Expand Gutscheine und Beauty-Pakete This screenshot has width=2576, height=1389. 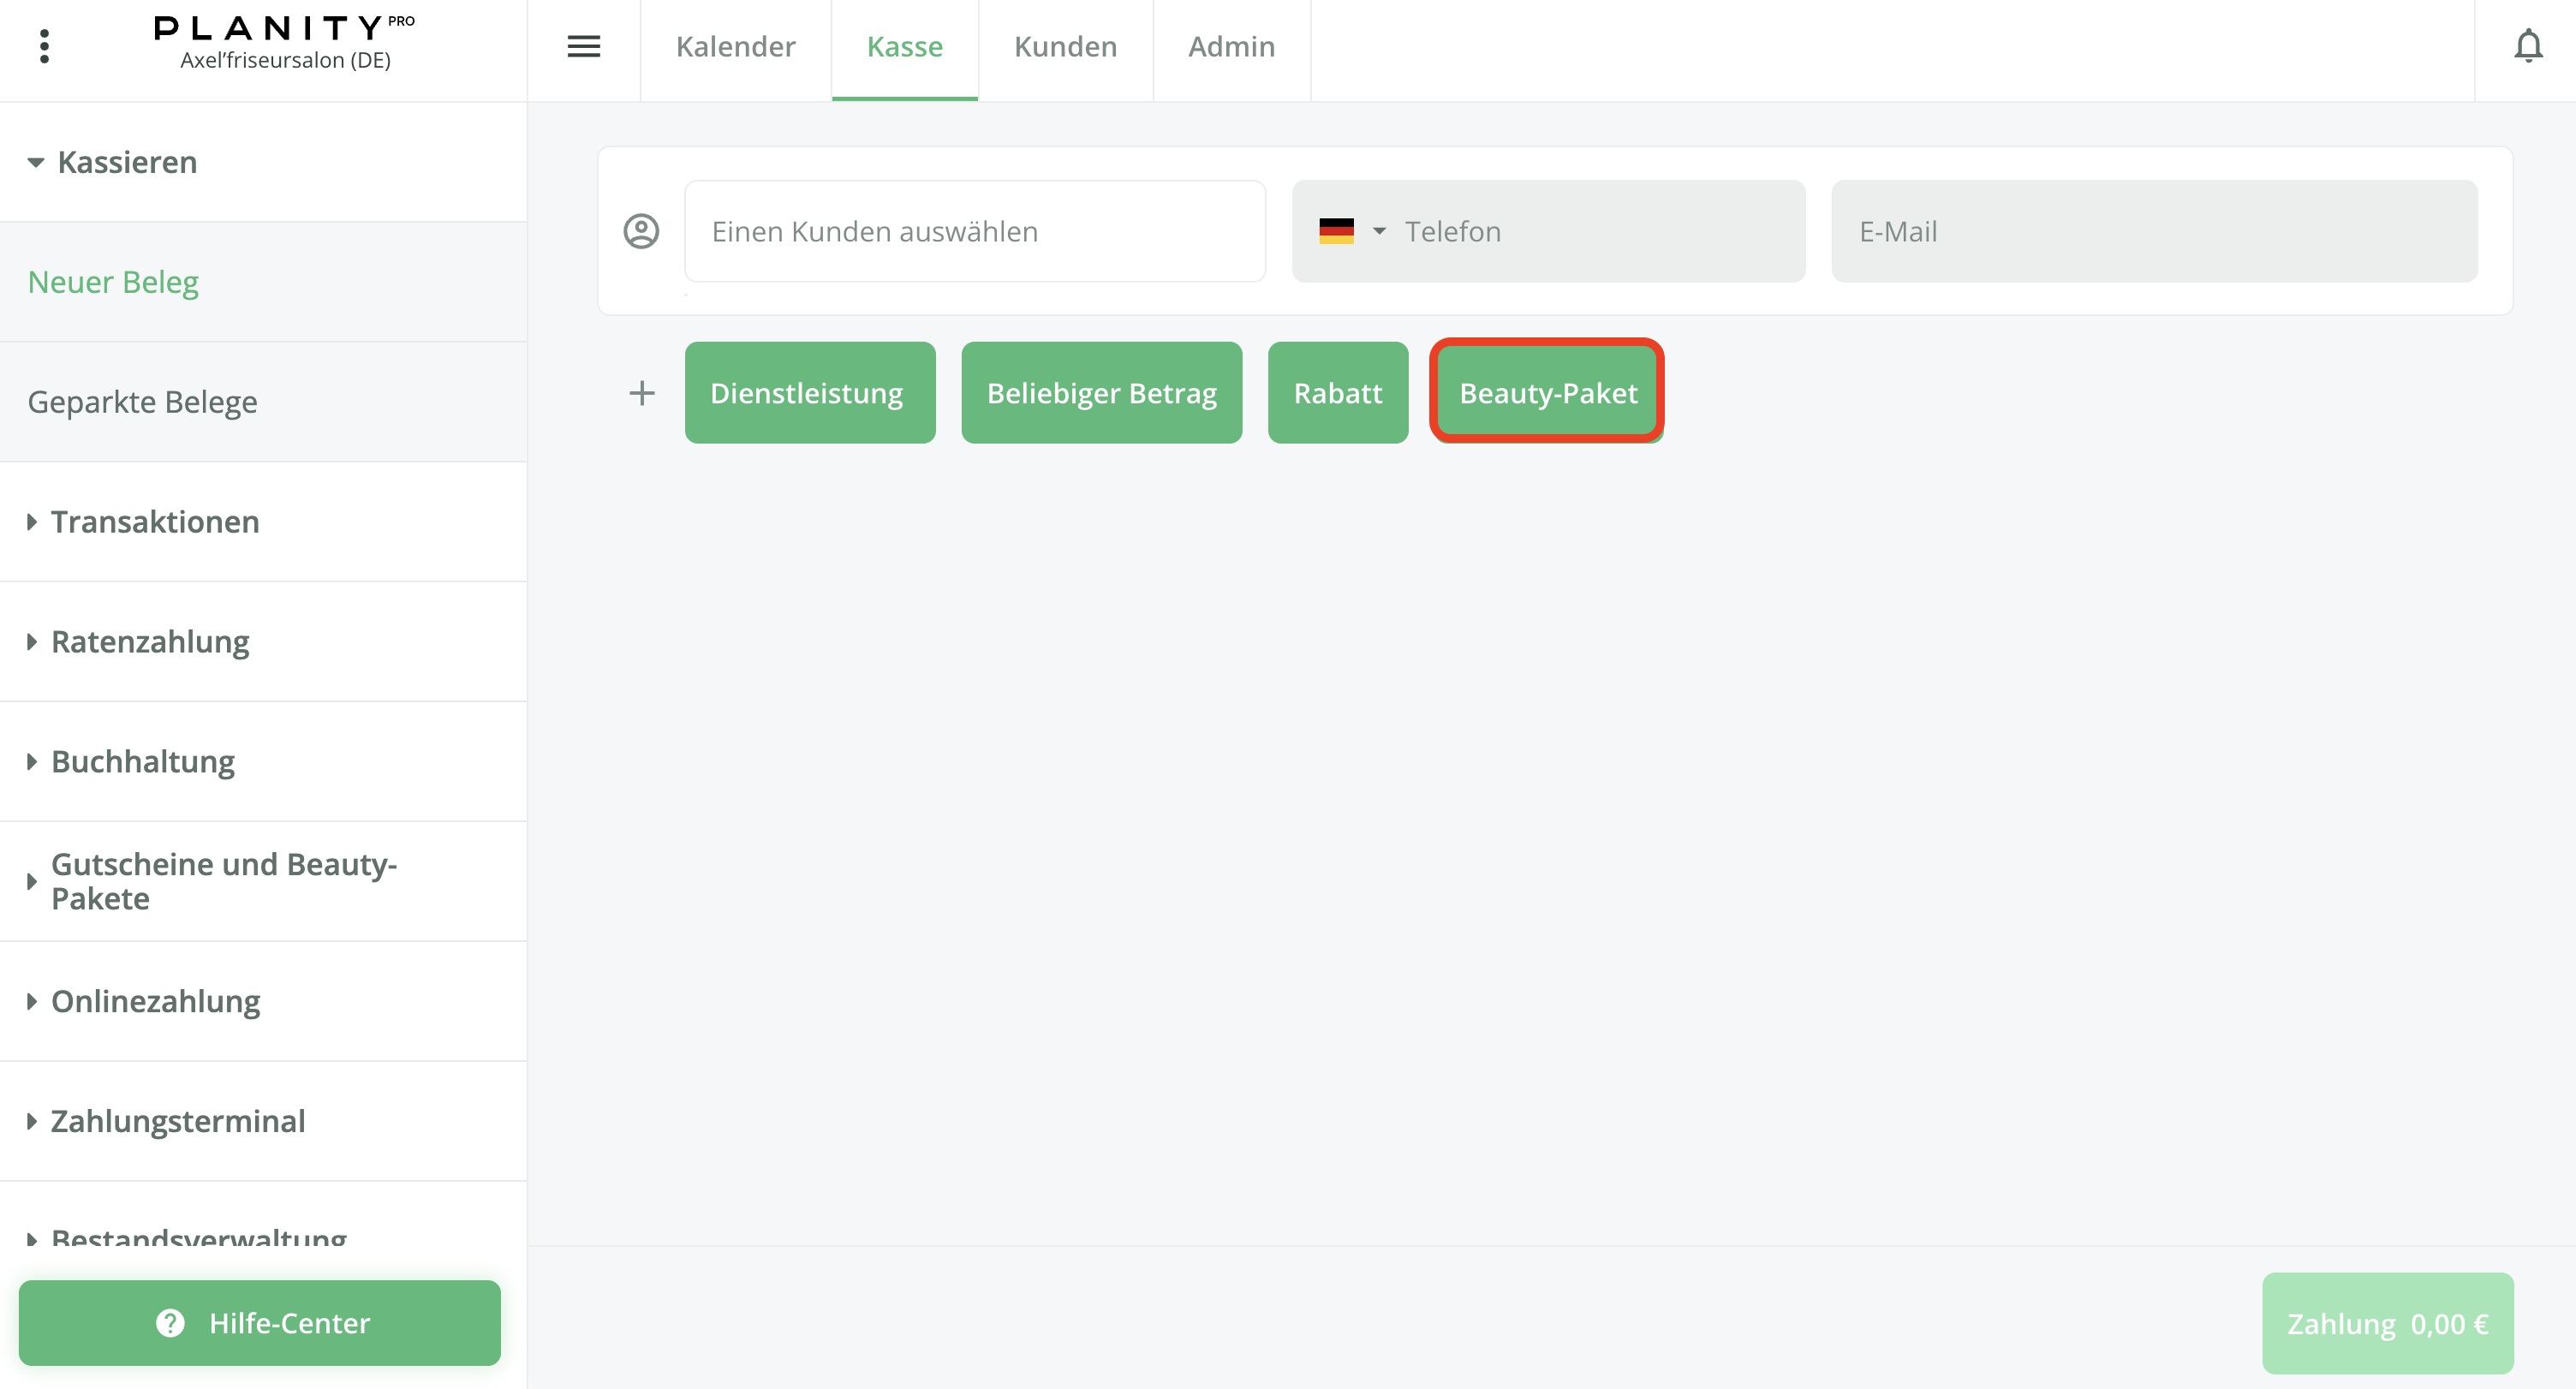pyautogui.click(x=223, y=881)
